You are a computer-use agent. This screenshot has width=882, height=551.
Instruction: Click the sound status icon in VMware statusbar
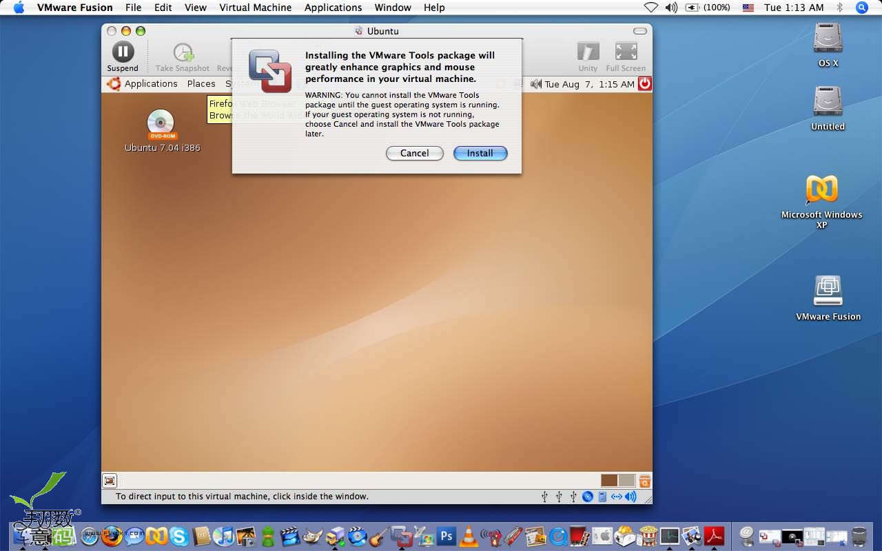[630, 496]
